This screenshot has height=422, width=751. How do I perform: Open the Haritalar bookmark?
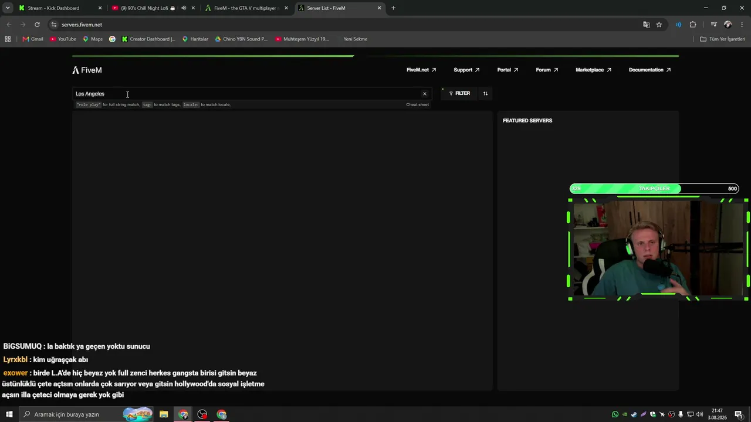(x=195, y=39)
